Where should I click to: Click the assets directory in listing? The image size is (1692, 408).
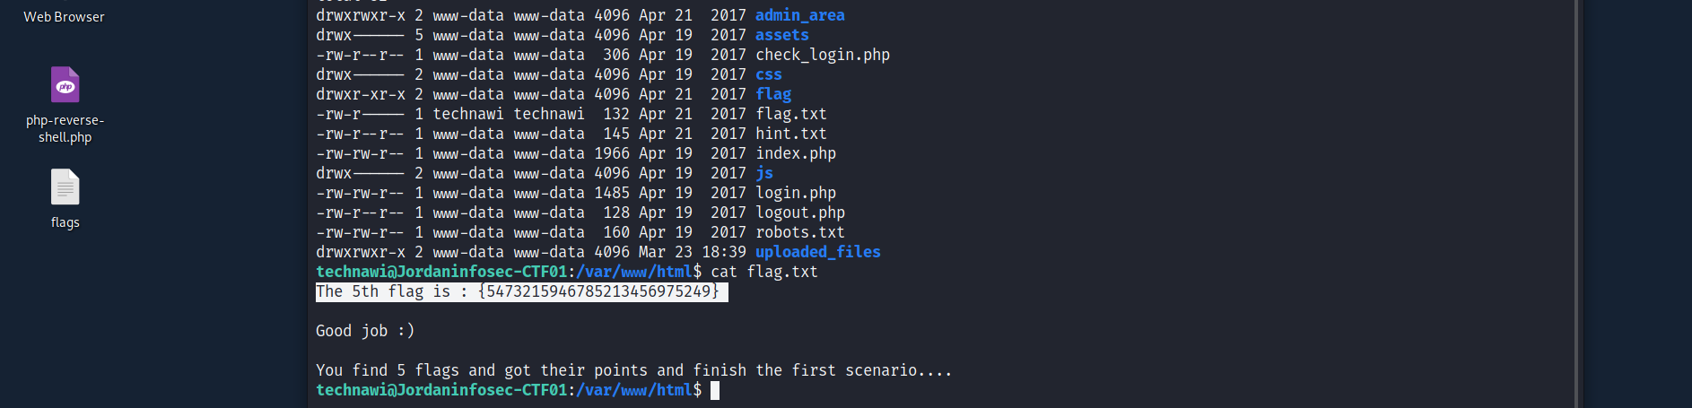[781, 35]
